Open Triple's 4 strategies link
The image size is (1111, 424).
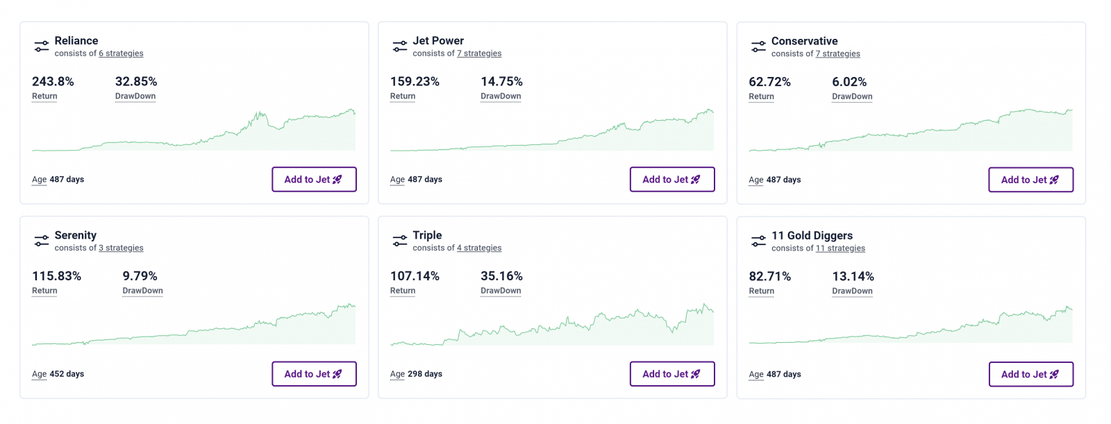[x=479, y=248]
